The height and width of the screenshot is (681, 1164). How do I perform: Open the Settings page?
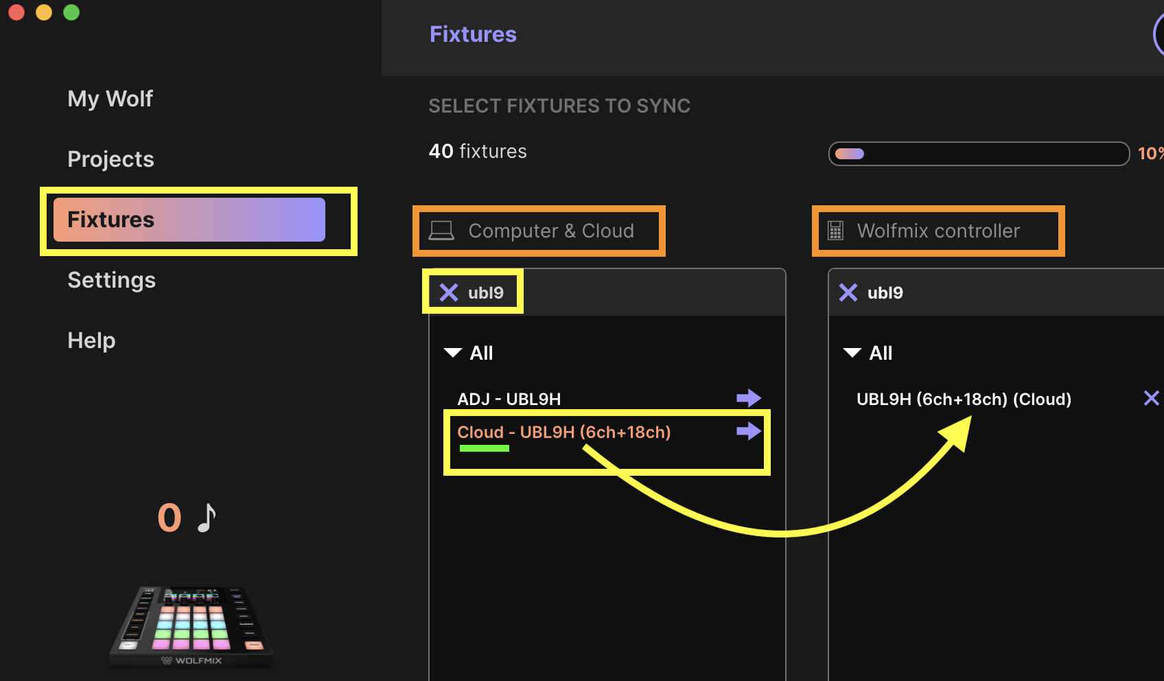click(x=111, y=280)
